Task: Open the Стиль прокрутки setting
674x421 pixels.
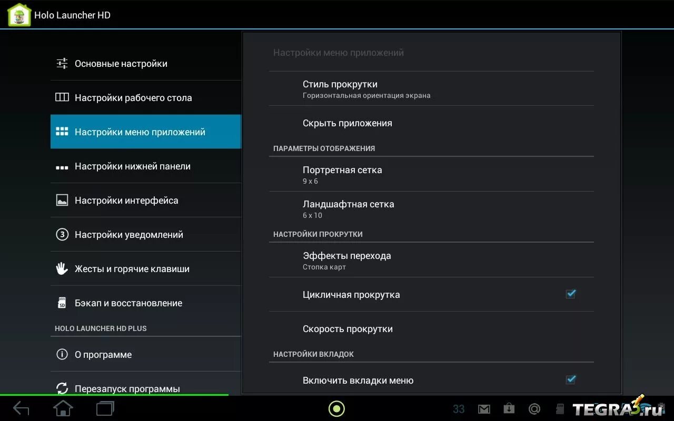Action: (431, 89)
